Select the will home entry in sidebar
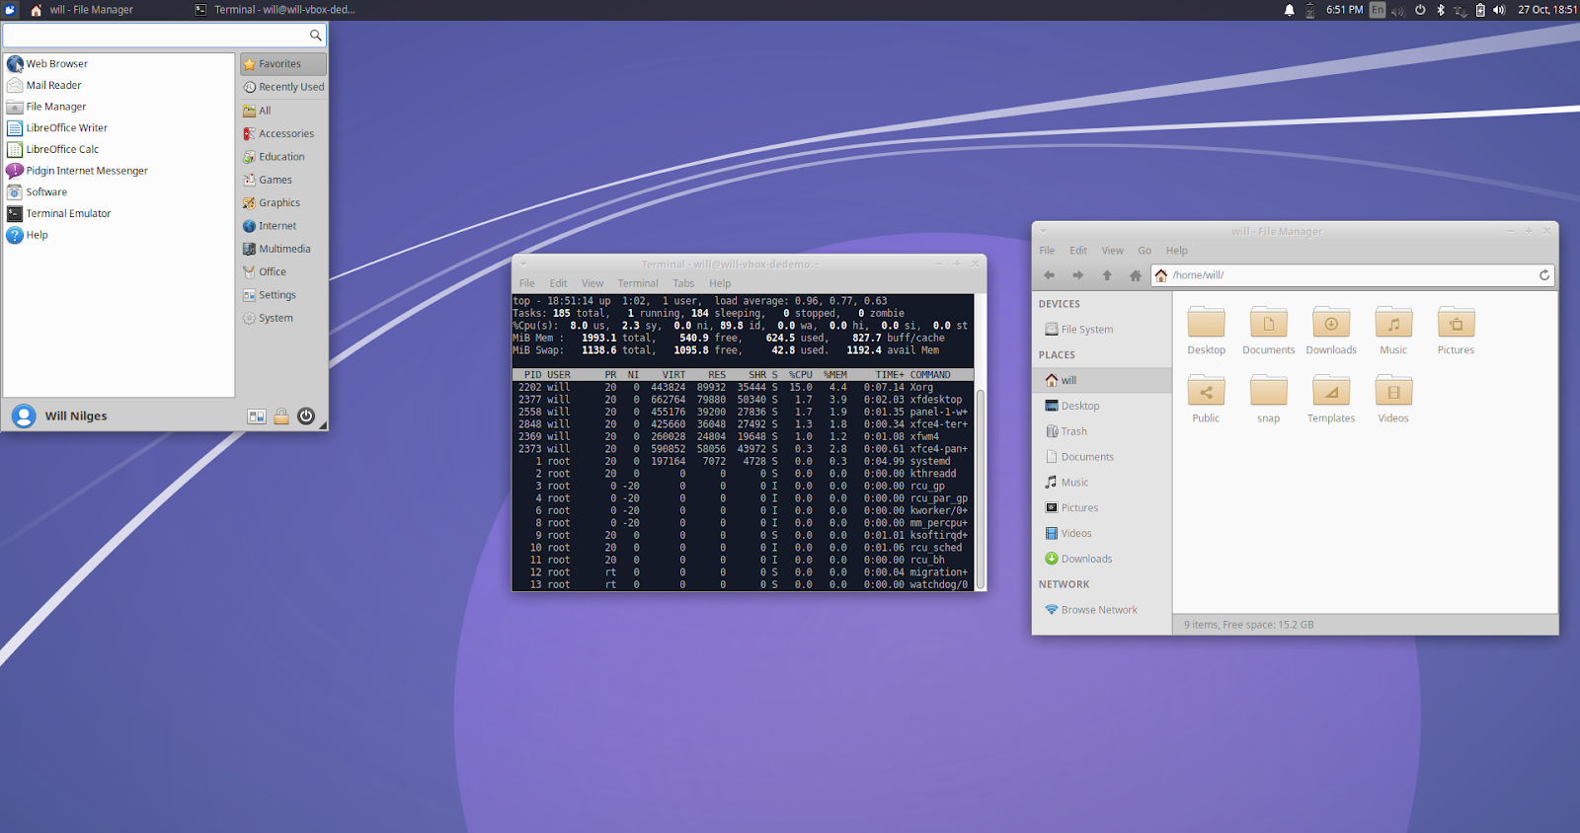Screen dimensions: 1580x833 [1102, 380]
